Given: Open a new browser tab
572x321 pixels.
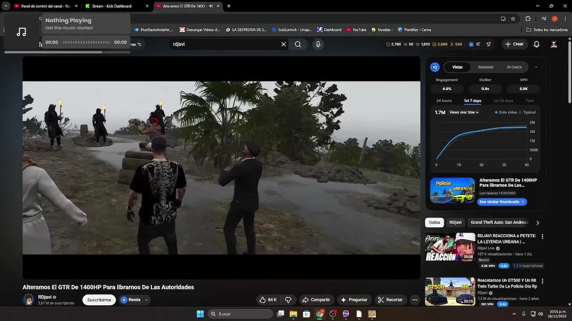Looking at the screenshot, I should point(228,6).
